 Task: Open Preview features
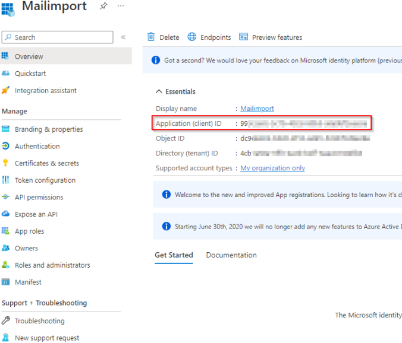pos(277,37)
